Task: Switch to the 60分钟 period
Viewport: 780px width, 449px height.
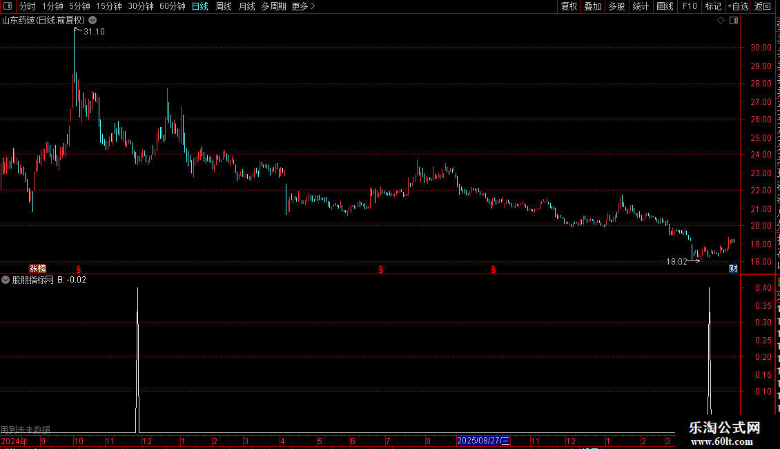Action: 173,6
